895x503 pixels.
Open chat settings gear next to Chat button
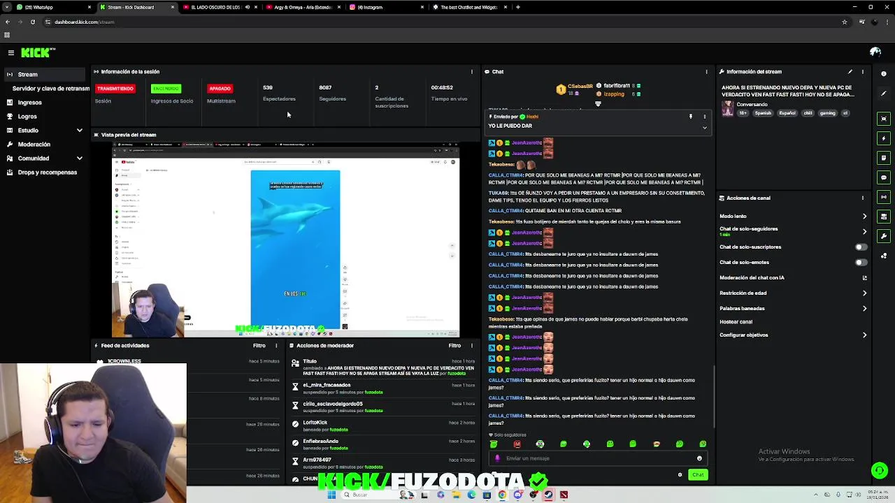680,475
